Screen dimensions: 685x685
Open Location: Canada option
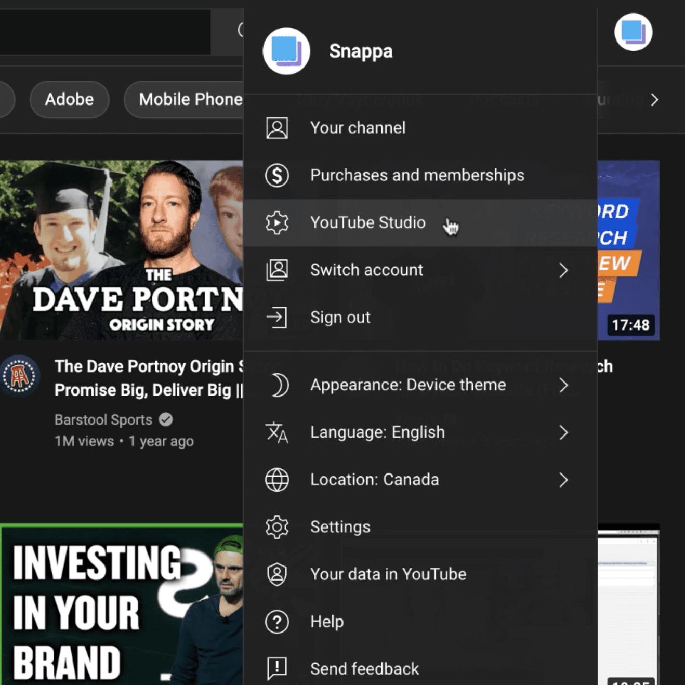point(420,480)
